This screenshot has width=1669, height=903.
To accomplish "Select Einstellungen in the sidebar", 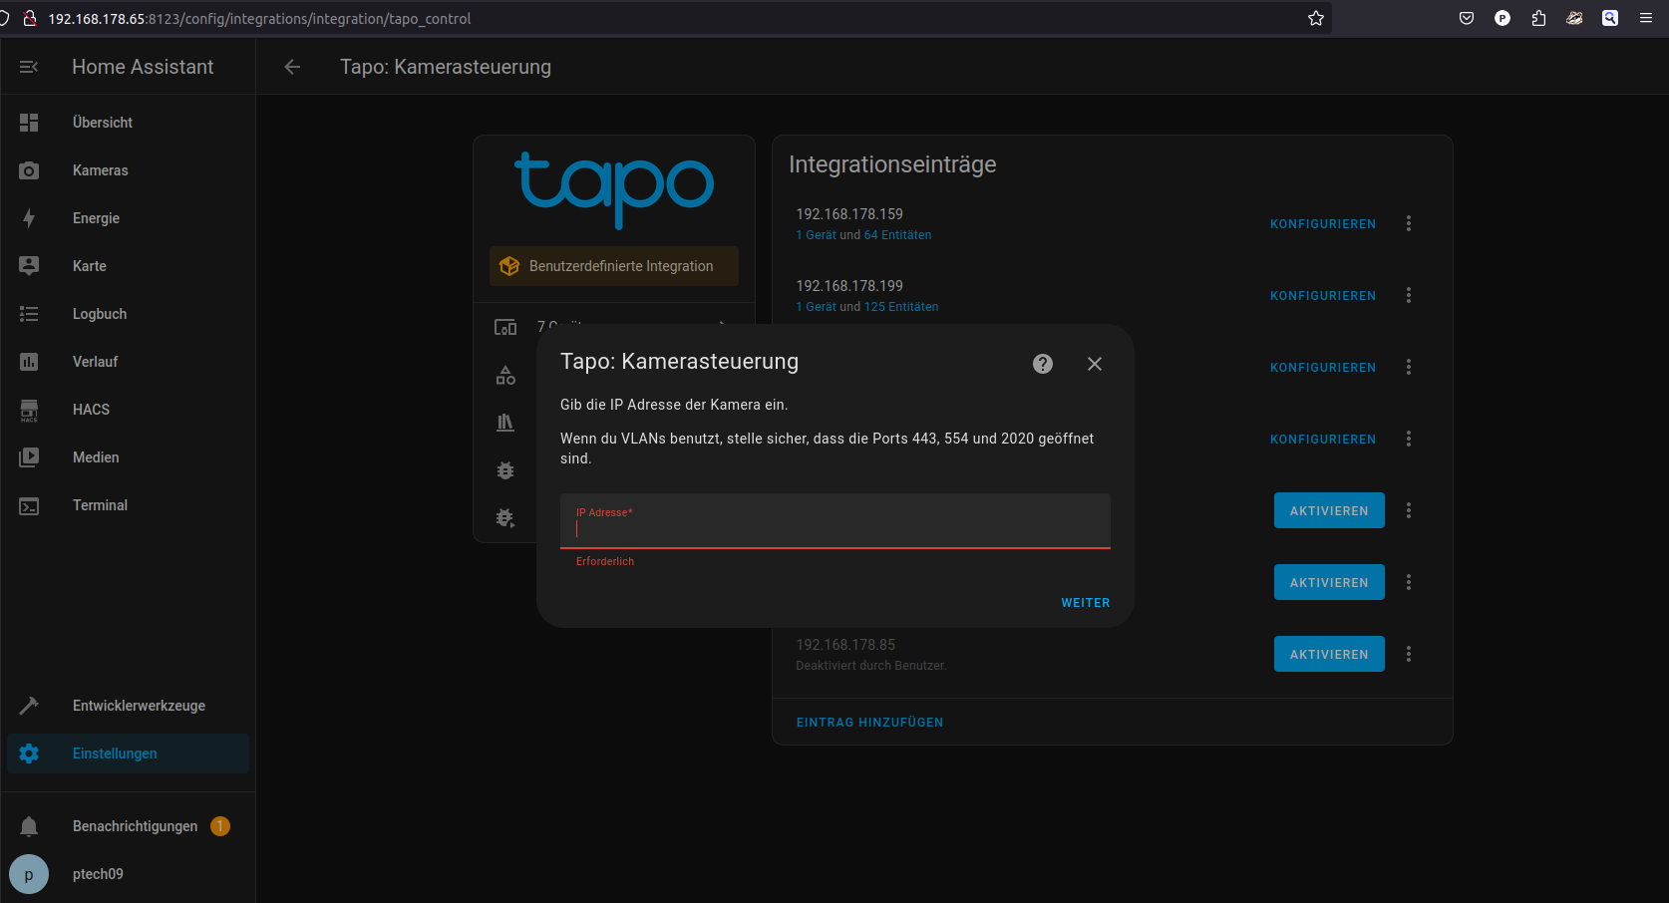I will click(x=115, y=753).
